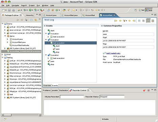The width and height of the screenshot is (158, 122).
Task: Click the Open Perspective icon
Action: (x=136, y=10)
